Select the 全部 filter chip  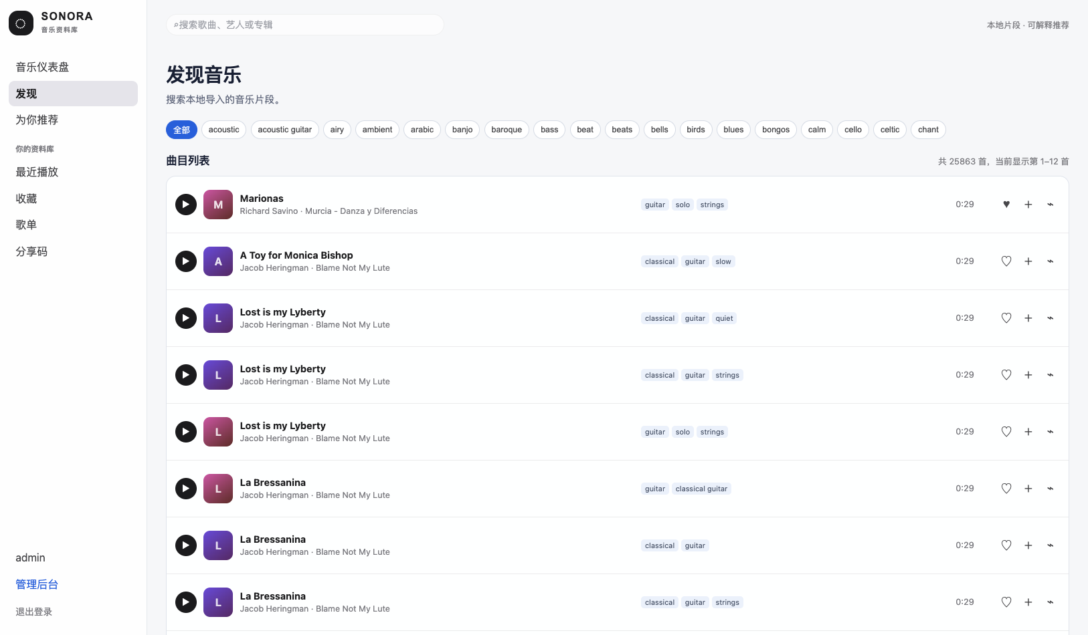181,130
